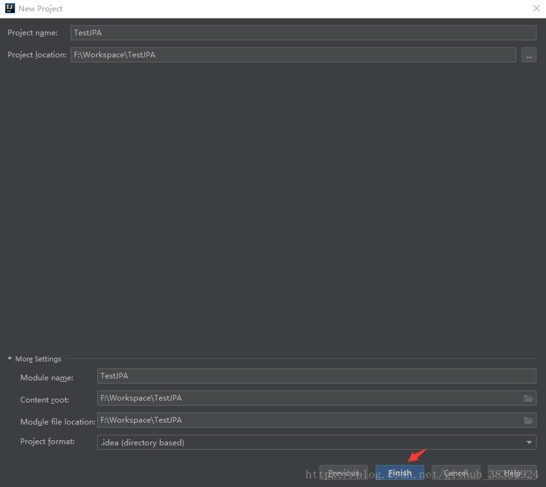The width and height of the screenshot is (546, 487).
Task: Focus the Project name field
Action: tap(303, 33)
